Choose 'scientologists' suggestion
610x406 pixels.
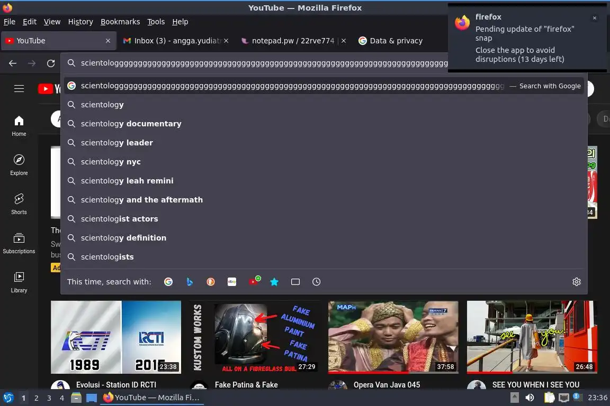[325, 257]
